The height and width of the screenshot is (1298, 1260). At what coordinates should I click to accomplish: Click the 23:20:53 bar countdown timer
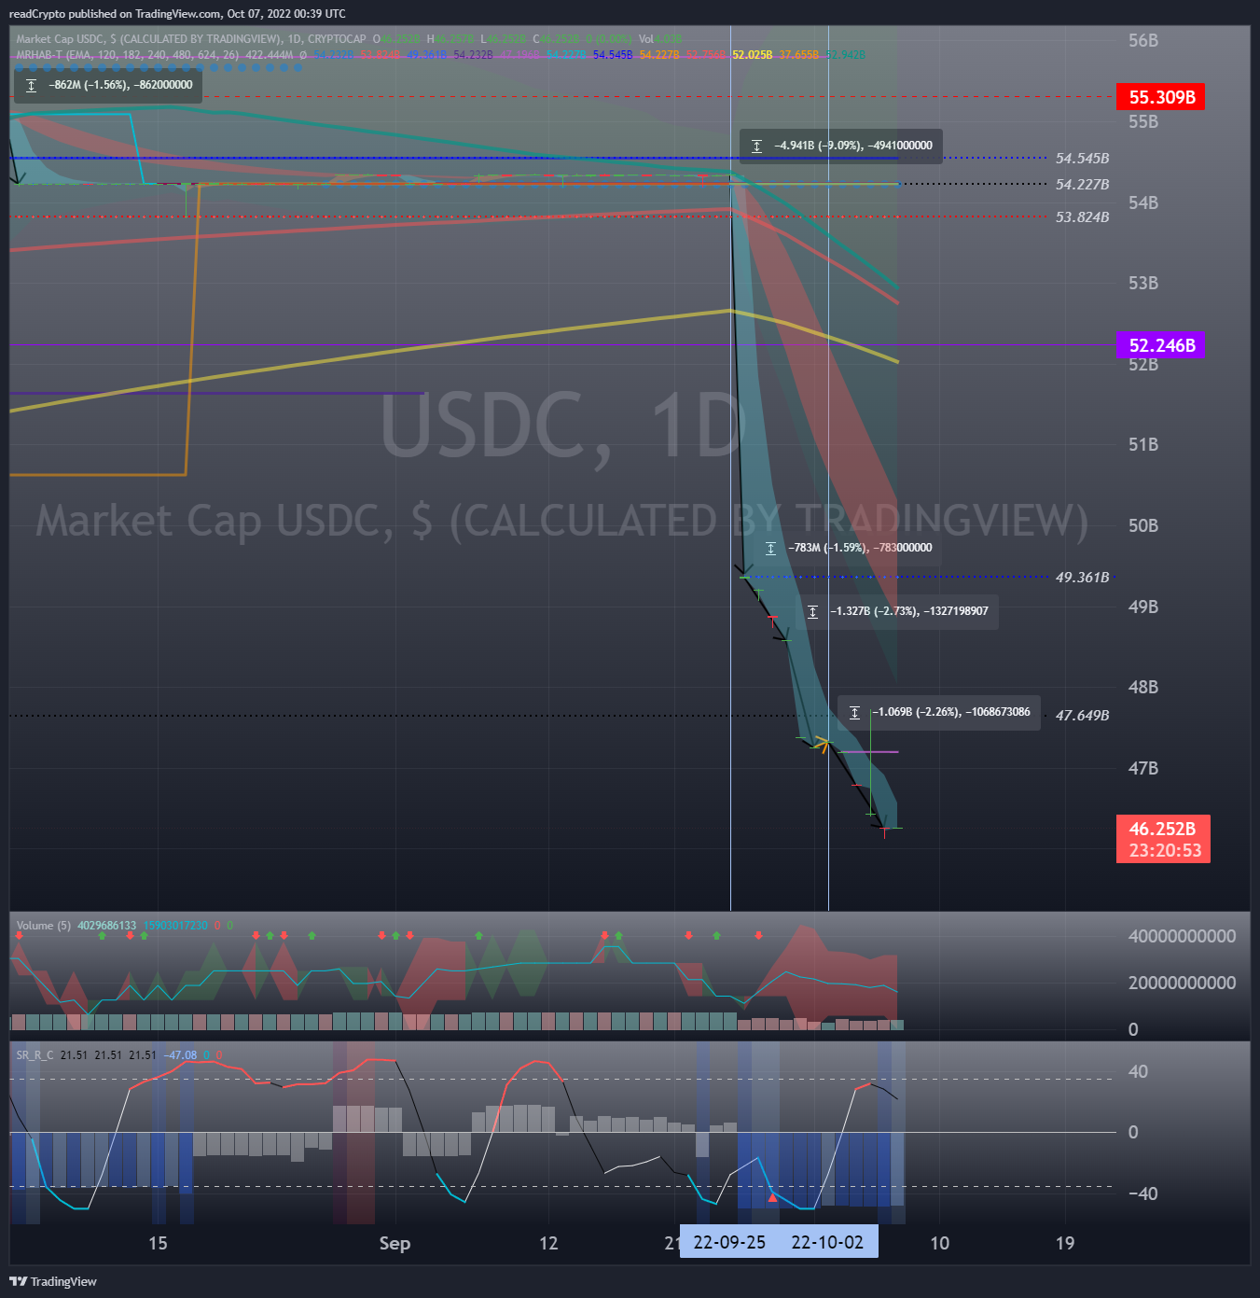1164,851
